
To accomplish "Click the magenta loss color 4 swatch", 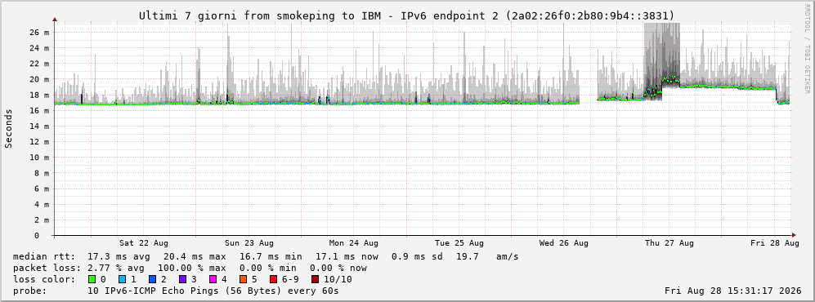I will point(213,279).
